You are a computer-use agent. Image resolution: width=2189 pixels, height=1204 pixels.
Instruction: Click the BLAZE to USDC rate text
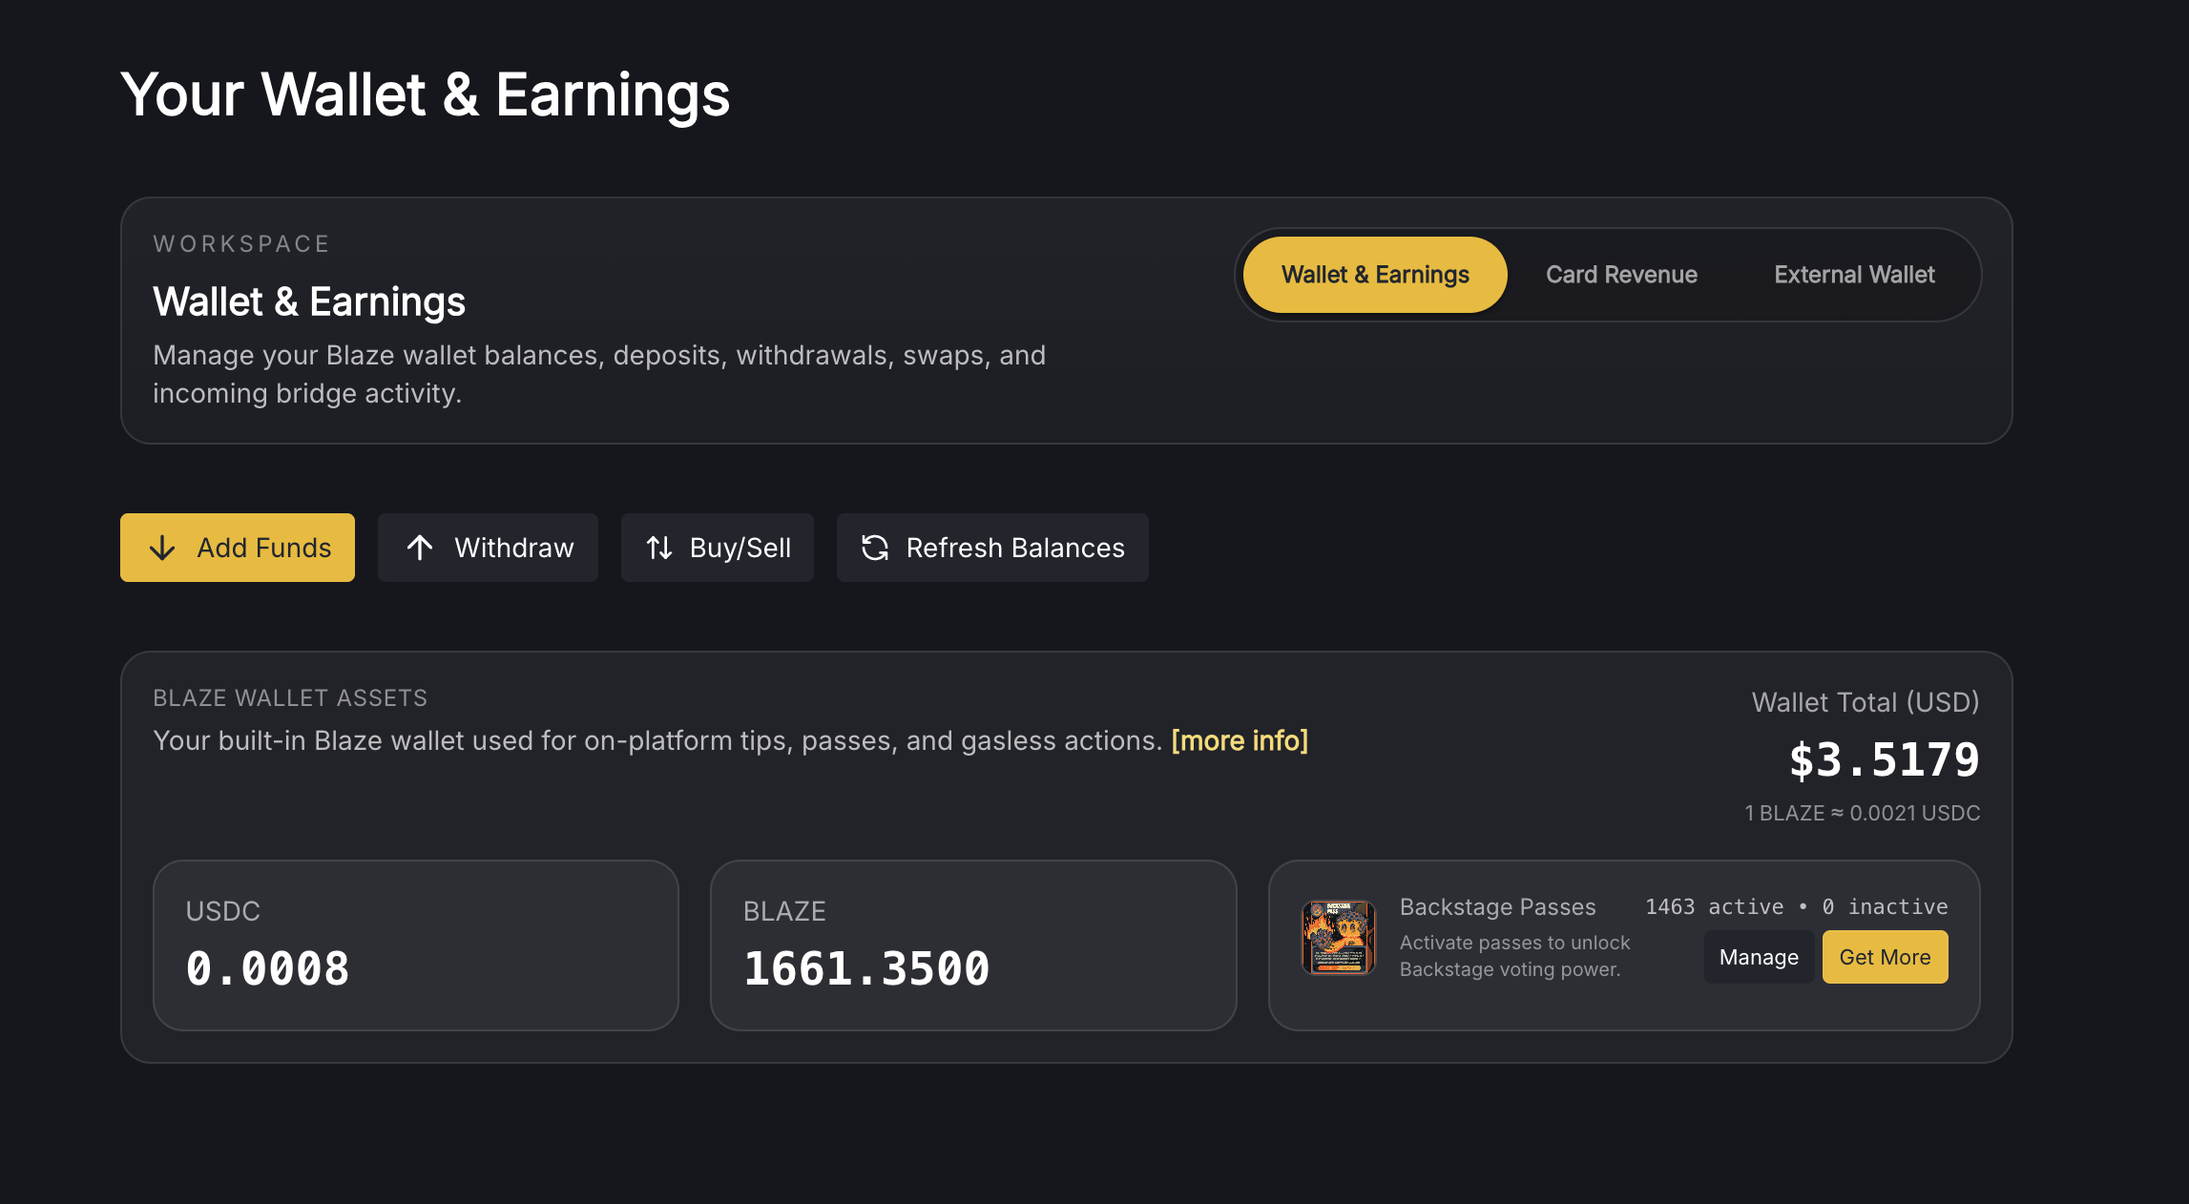[1862, 813]
